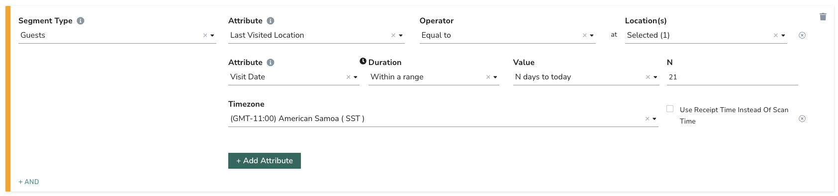Clear the Equal to operator selection
The width and height of the screenshot is (838, 196).
[584, 35]
